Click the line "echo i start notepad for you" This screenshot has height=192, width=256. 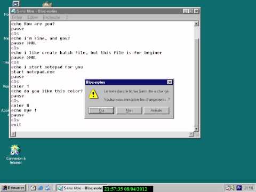(x=47, y=67)
